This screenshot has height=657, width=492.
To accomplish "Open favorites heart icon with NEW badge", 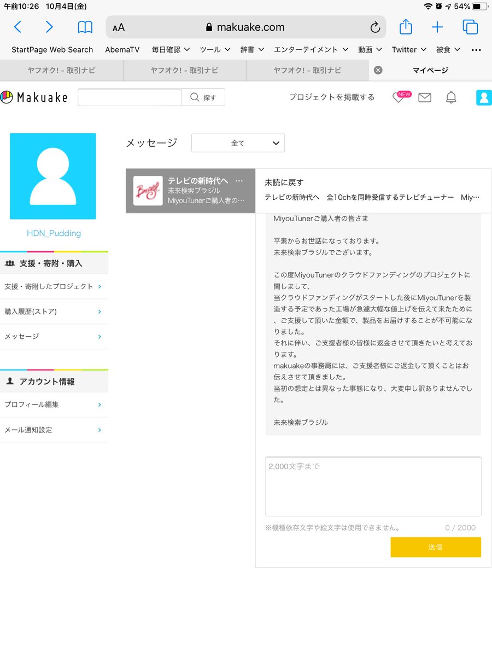I will [x=401, y=97].
